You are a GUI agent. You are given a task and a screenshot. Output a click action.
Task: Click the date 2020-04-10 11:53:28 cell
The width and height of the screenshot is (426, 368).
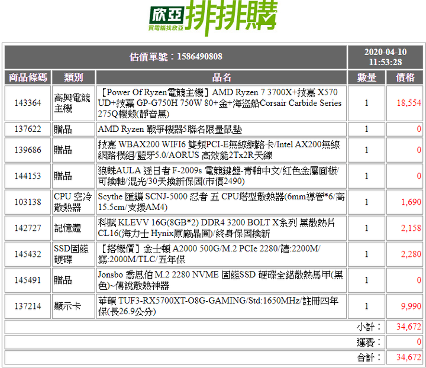coord(386,57)
